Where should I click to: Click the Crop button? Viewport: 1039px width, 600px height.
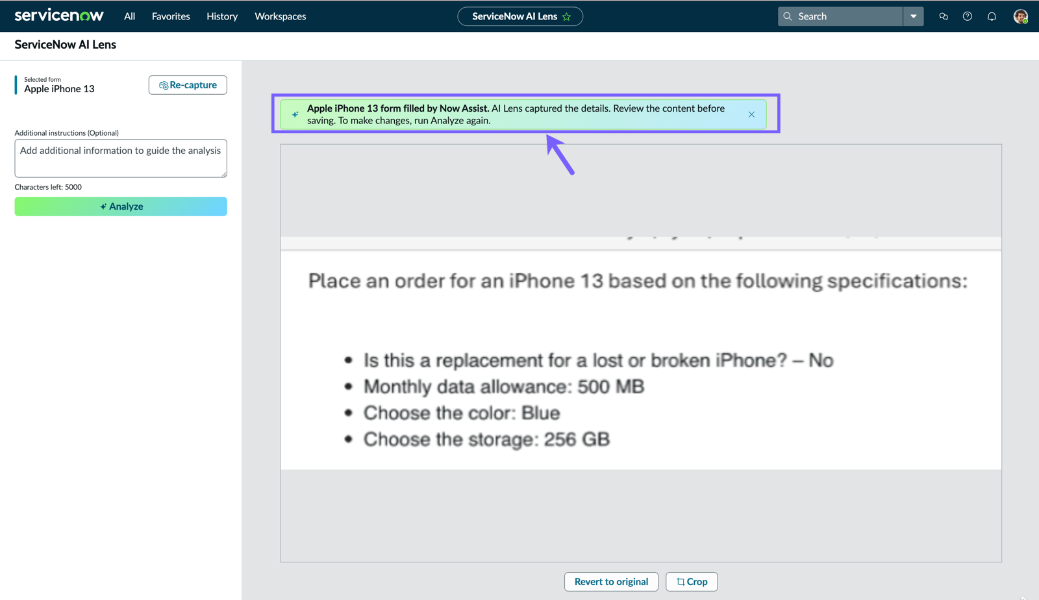click(692, 582)
